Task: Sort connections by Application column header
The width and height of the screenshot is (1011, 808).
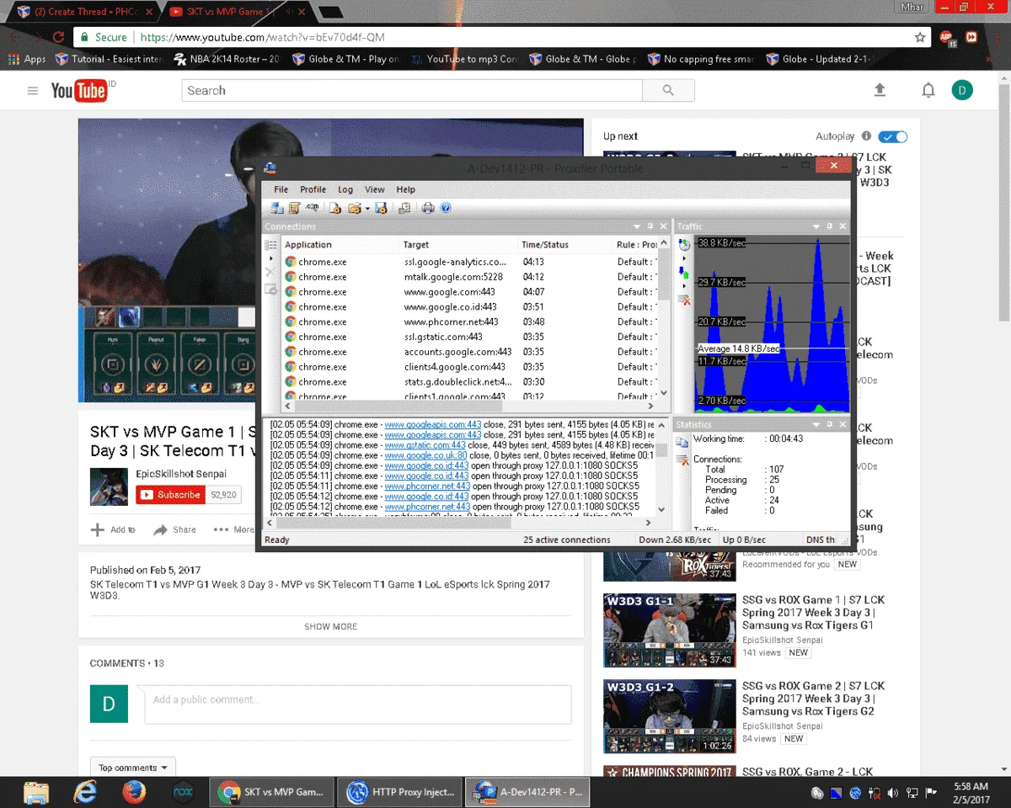Action: tap(340, 245)
